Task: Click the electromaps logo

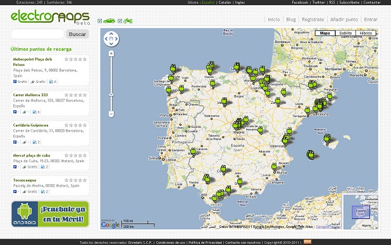Action: pos(50,17)
